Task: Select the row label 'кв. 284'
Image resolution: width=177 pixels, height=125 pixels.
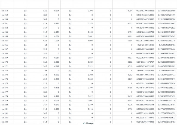Action: 5,122
